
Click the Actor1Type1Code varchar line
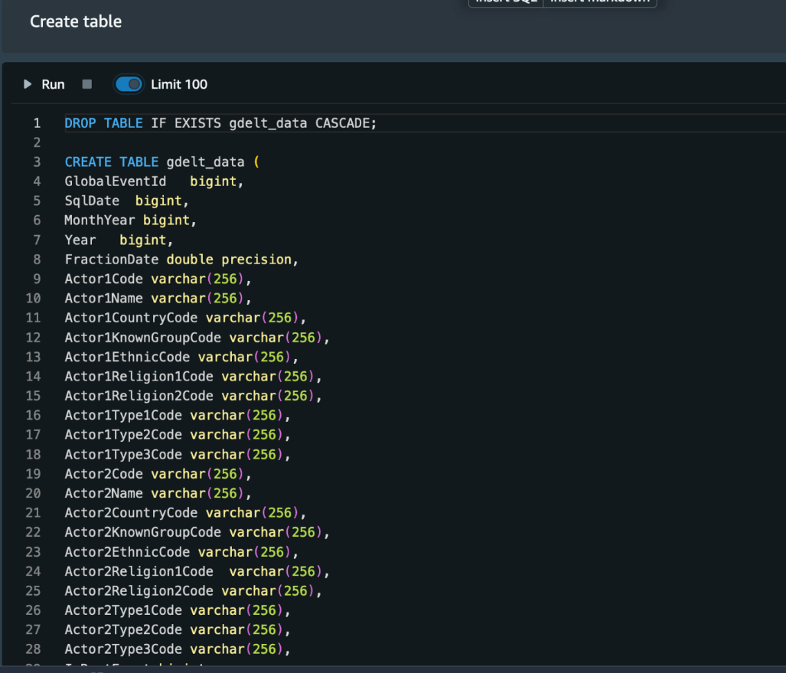[178, 415]
